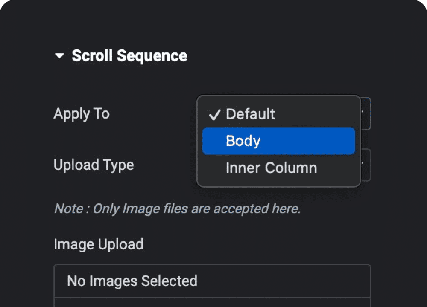Viewport: 427px width, 307px height.
Task: Click the Scroll Sequence section heading
Action: pyautogui.click(x=129, y=56)
